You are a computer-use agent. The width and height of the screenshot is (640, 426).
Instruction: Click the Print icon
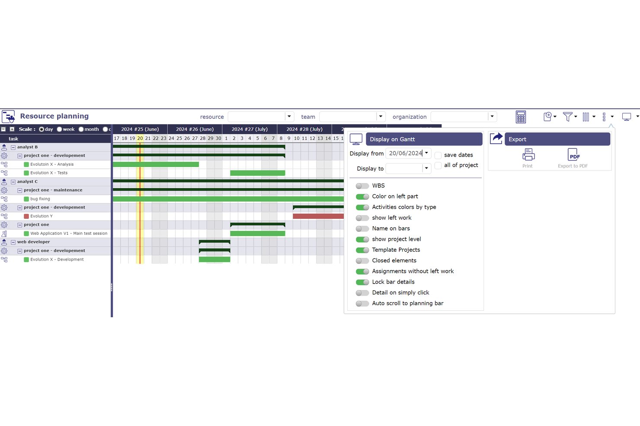click(528, 155)
